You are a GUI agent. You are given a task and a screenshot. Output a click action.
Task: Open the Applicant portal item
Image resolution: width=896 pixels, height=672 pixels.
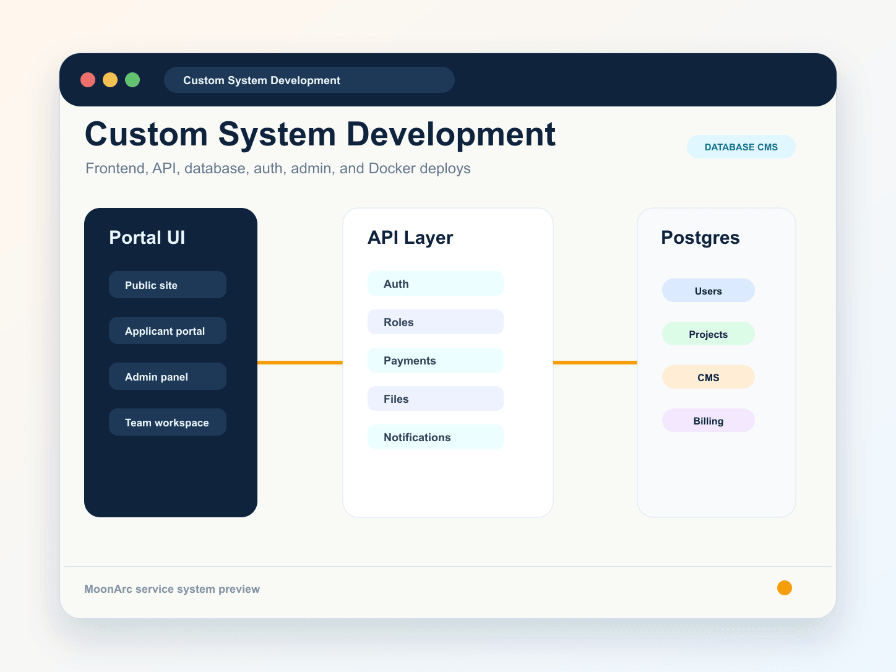pyautogui.click(x=168, y=330)
